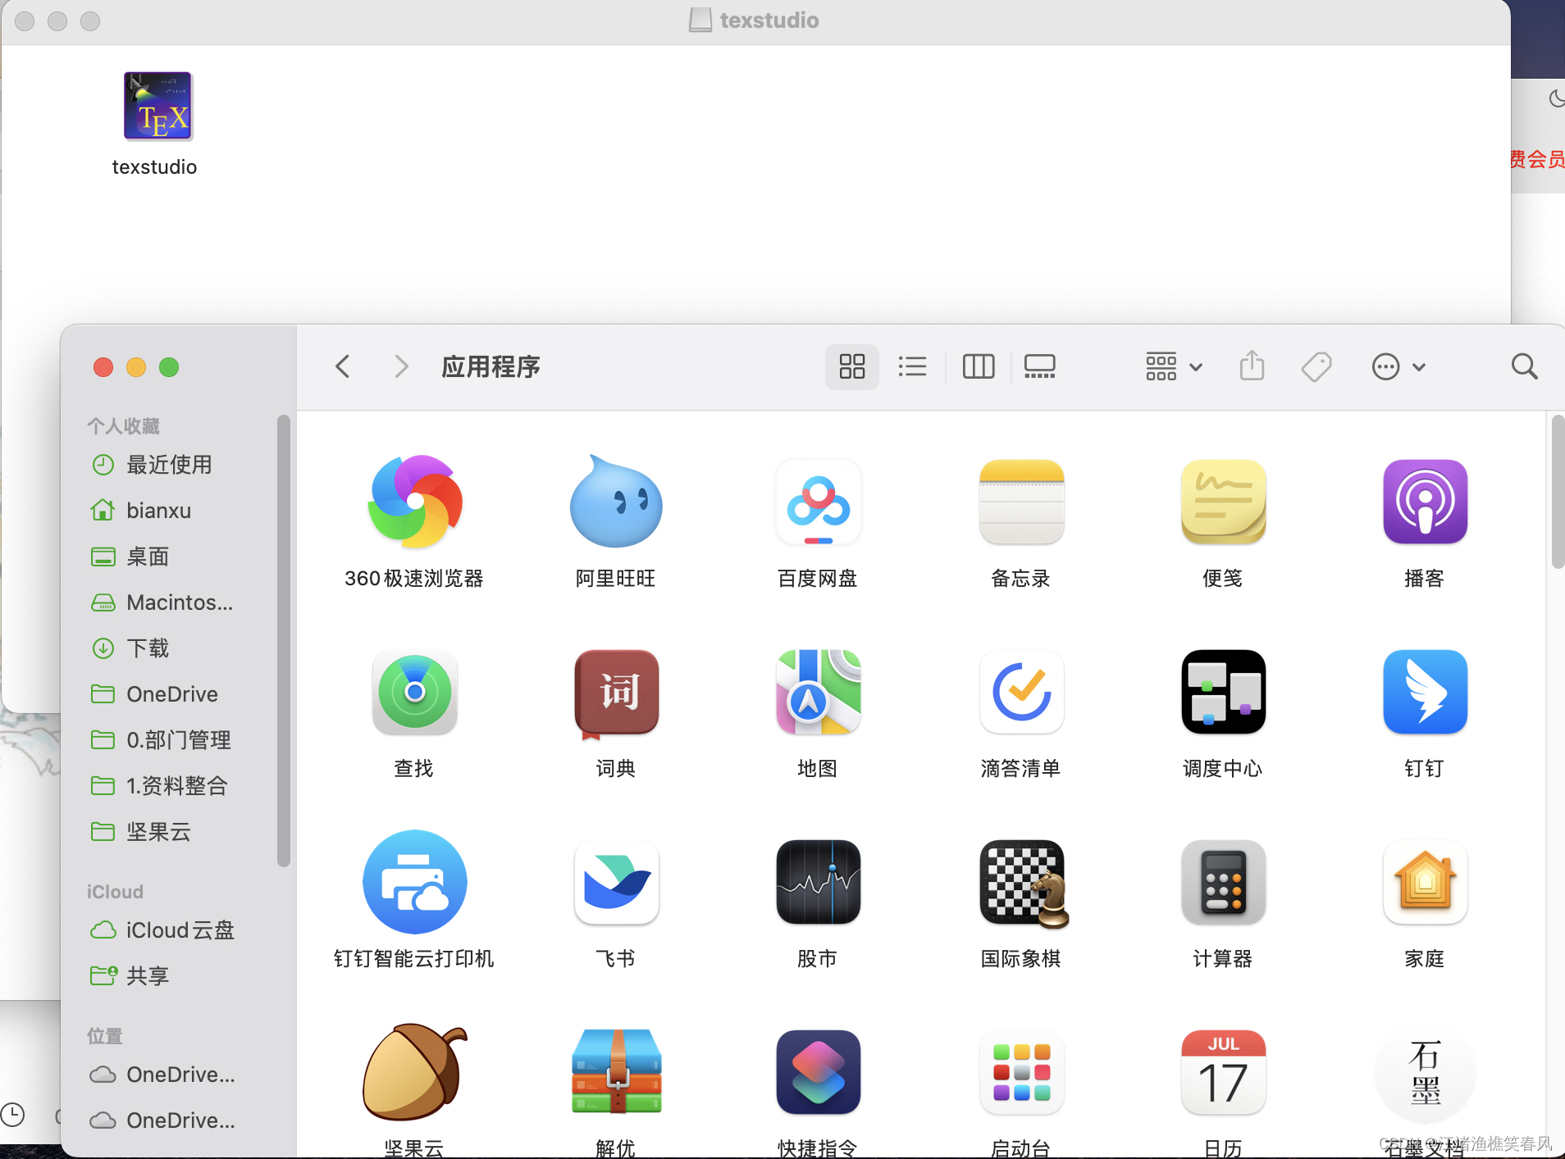Select the 国际象棋 Chess app
1565x1159 pixels.
click(1023, 884)
